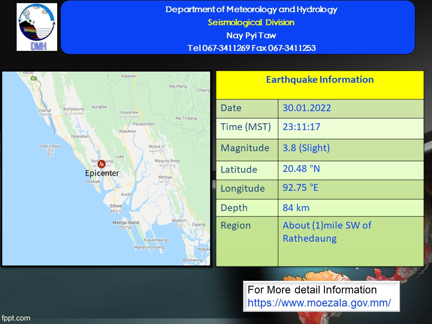Viewport: 432px width, 324px height.
Task: Select the 'Date' row label
Action: (x=231, y=108)
